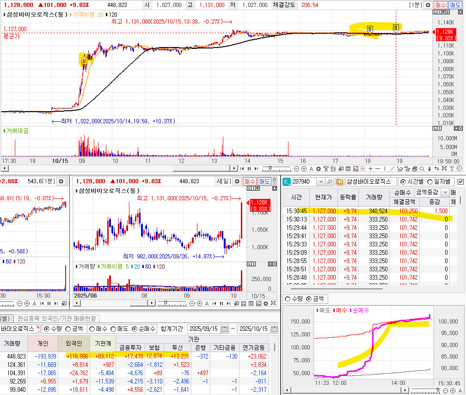Click the main chart horizontal scrollbar thumb
Screen dimensions: 466x395
tap(202, 168)
